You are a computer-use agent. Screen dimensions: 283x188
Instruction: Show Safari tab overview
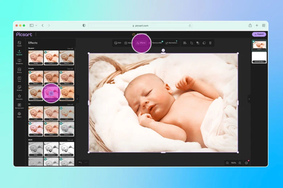tap(264, 26)
